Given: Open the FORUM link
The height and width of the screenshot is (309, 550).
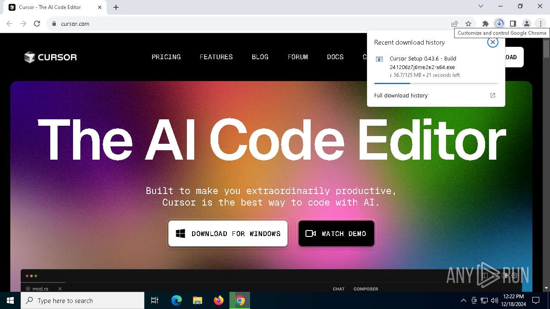Looking at the screenshot, I should click(298, 57).
